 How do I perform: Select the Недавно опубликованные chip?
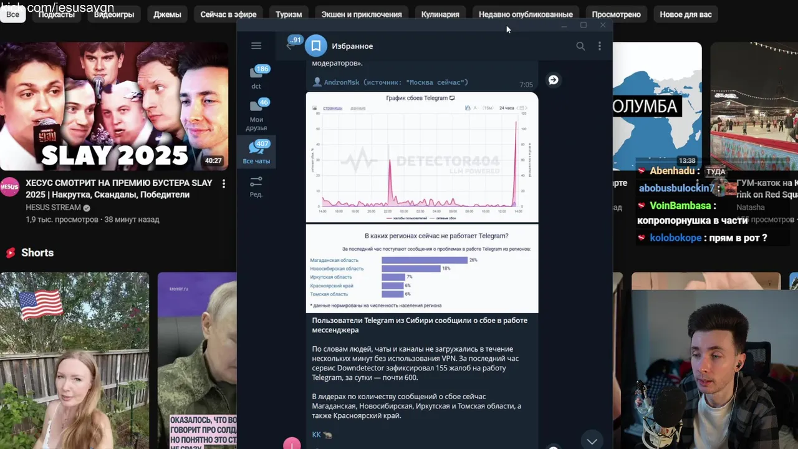click(526, 14)
